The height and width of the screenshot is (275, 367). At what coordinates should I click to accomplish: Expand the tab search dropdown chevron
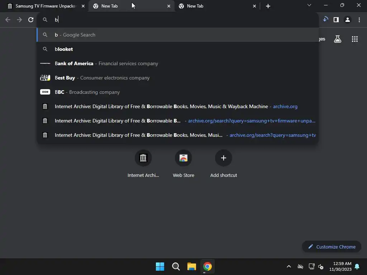[x=309, y=5]
